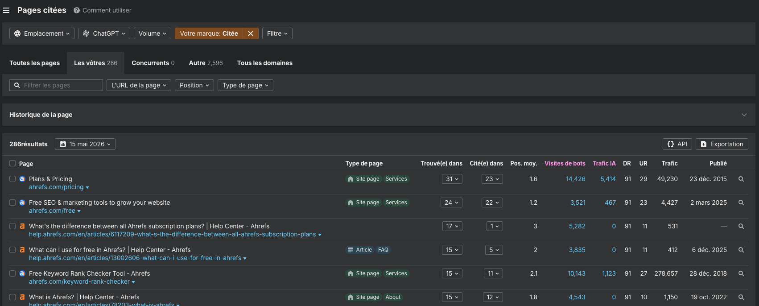Check the Plans & Pricing row checkbox
The width and height of the screenshot is (759, 306).
(12, 179)
